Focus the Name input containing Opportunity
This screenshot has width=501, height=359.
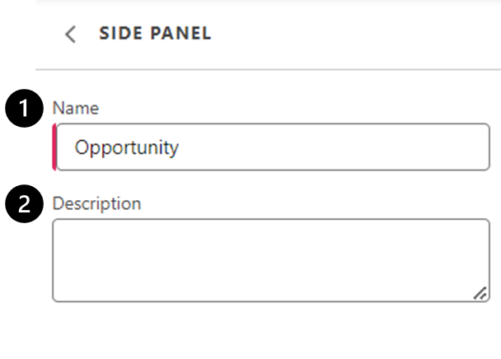coord(272,147)
